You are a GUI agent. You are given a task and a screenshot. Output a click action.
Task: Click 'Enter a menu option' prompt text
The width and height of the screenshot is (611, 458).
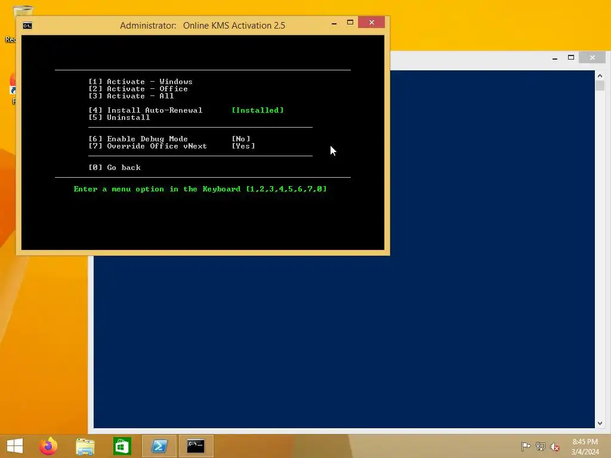click(200, 189)
